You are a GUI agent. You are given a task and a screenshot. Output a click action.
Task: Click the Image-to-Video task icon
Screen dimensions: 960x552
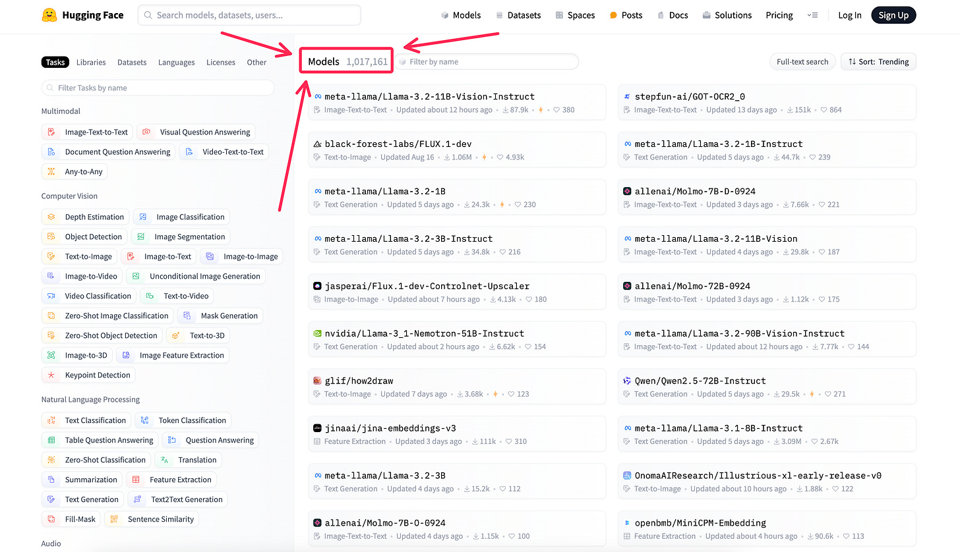(51, 276)
